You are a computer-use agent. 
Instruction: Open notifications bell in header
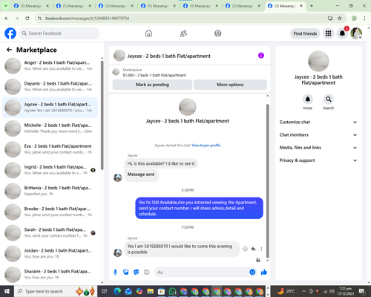(342, 33)
